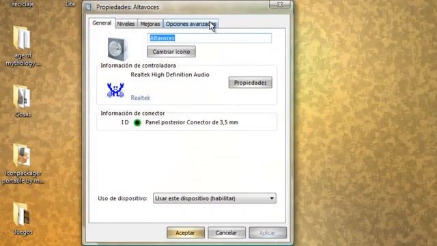
Task: Select the Juegos desktop folder
Action: (23, 219)
